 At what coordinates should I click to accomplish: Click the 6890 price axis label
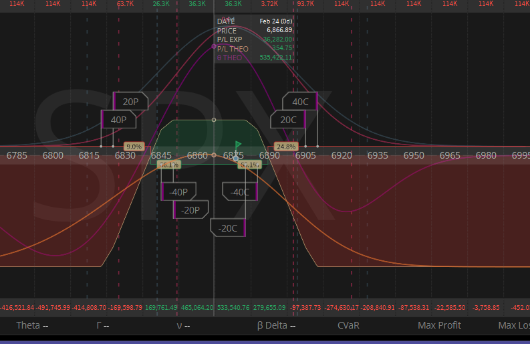pyautogui.click(x=269, y=155)
